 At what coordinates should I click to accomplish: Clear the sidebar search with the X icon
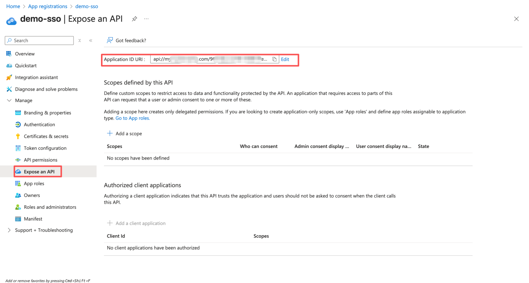[x=80, y=40]
